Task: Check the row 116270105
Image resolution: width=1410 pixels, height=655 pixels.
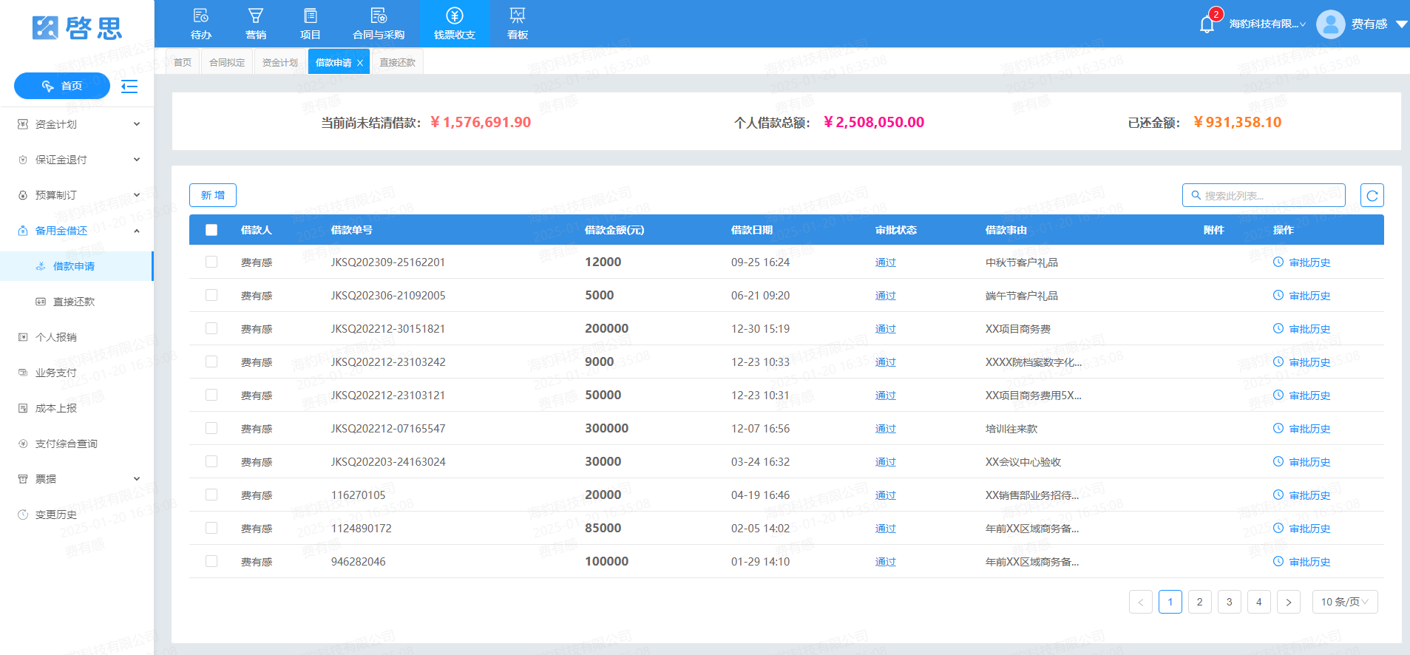Action: (x=211, y=495)
